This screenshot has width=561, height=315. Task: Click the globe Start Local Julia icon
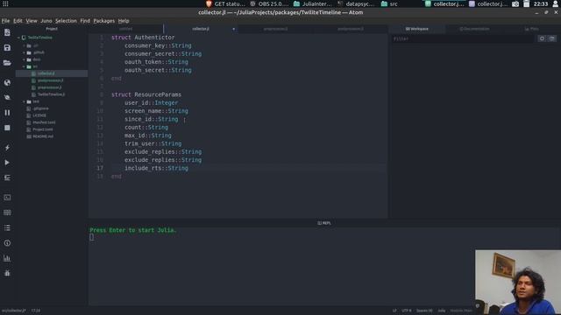pos(7,82)
